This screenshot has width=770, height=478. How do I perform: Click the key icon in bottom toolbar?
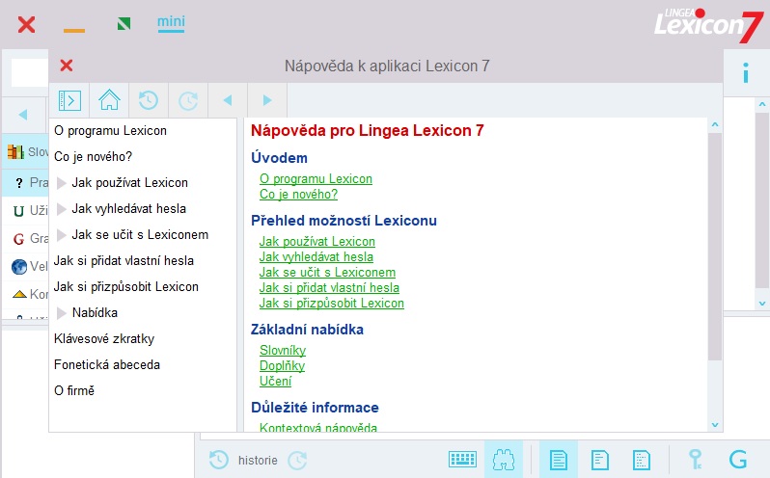695,460
